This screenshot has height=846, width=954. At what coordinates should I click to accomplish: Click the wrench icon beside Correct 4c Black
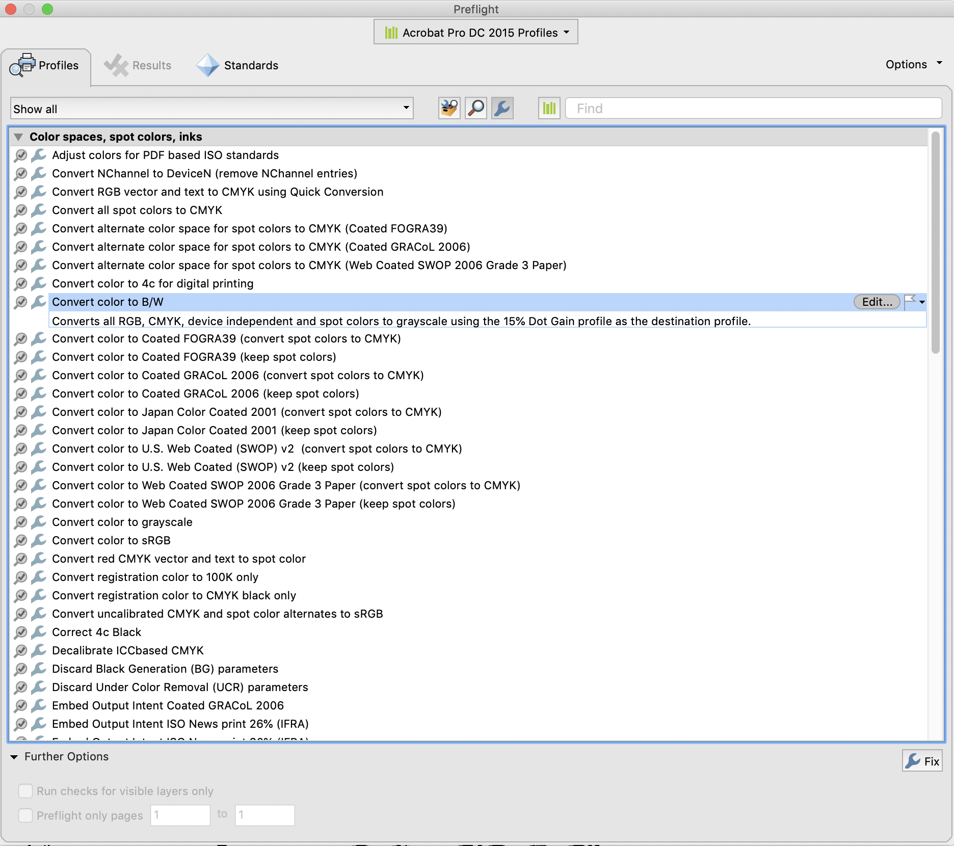38,632
